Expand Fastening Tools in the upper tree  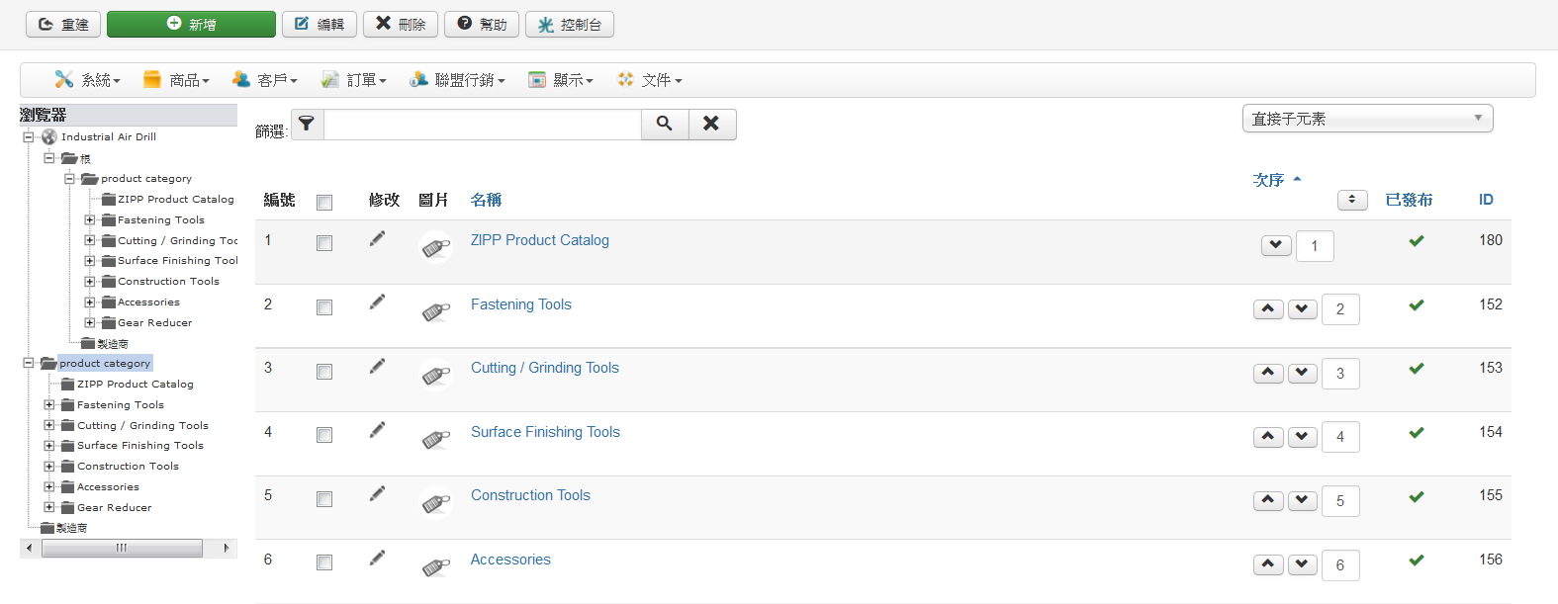90,219
